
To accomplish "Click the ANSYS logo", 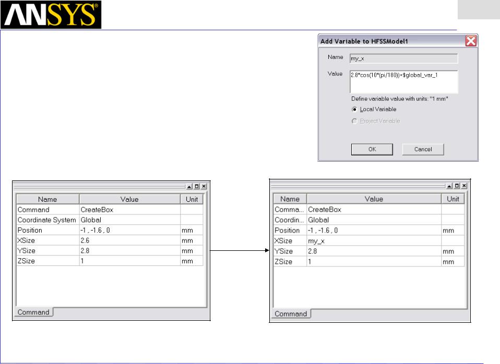I will [x=51, y=15].
